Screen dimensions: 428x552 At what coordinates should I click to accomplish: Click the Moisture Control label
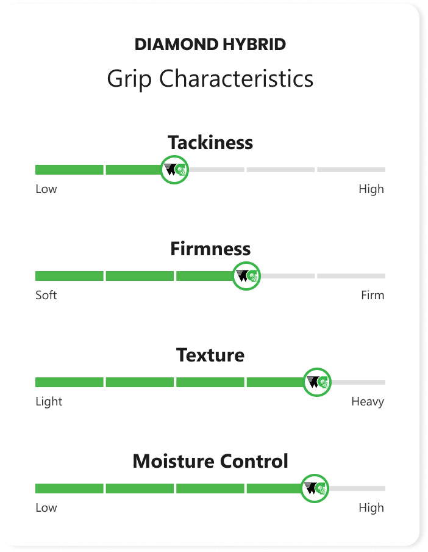pos(210,461)
